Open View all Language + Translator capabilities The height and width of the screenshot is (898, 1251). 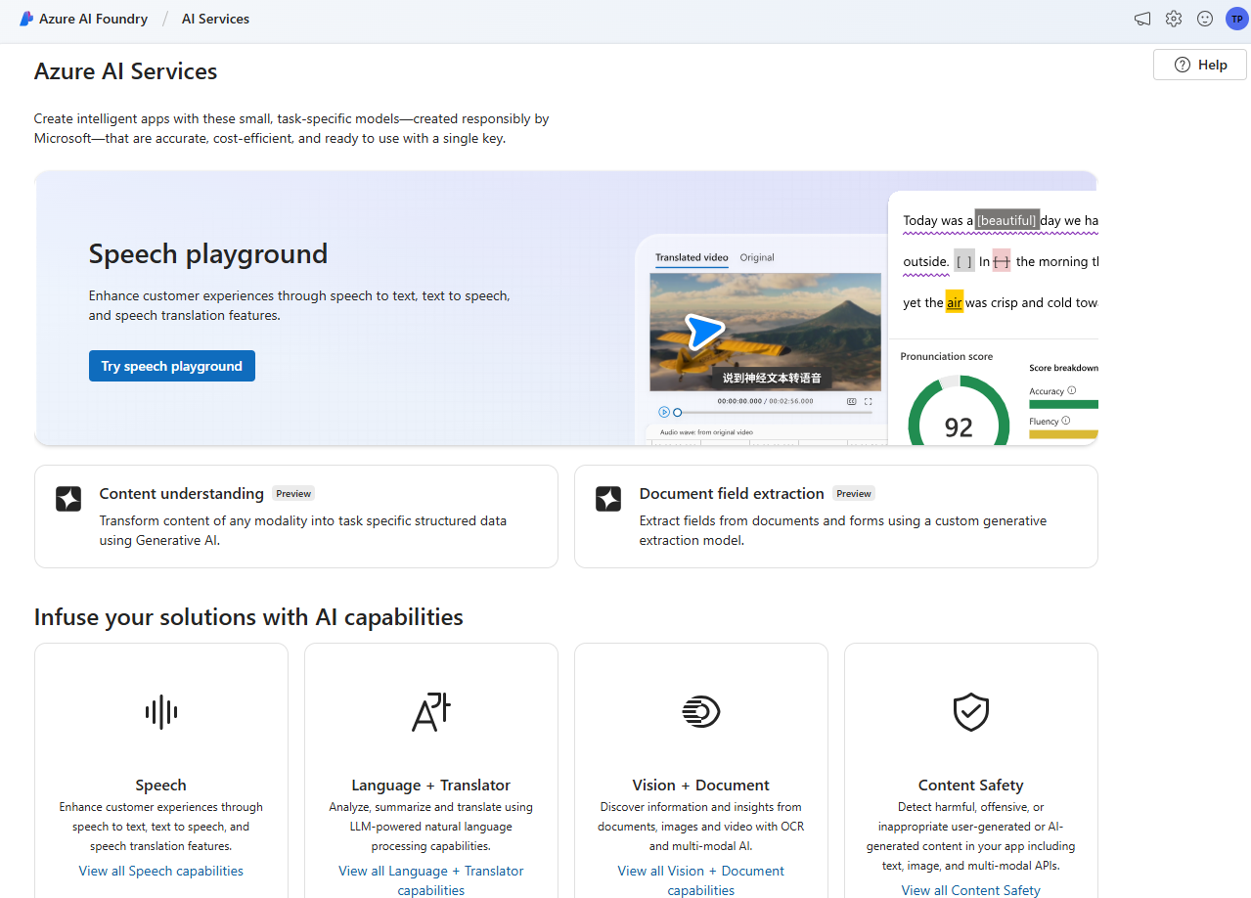(x=431, y=880)
